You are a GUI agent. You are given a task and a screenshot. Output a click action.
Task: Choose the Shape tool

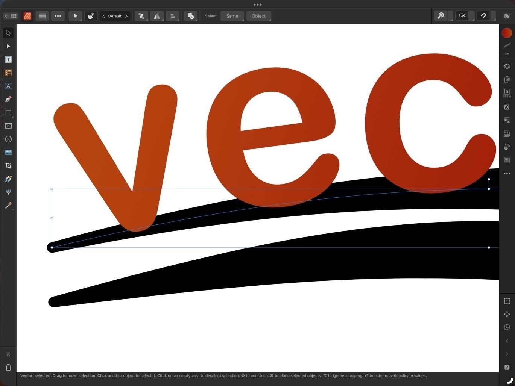[x=8, y=112]
